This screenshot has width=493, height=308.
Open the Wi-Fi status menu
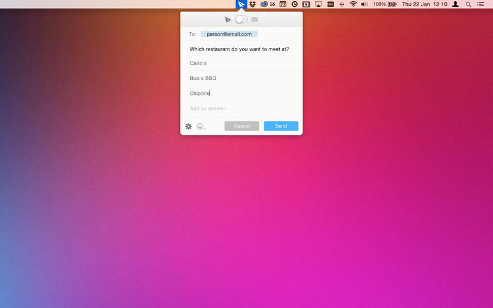click(353, 4)
